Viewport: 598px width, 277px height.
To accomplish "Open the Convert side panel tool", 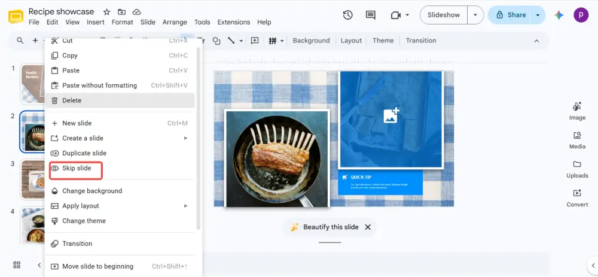I will 577,198.
